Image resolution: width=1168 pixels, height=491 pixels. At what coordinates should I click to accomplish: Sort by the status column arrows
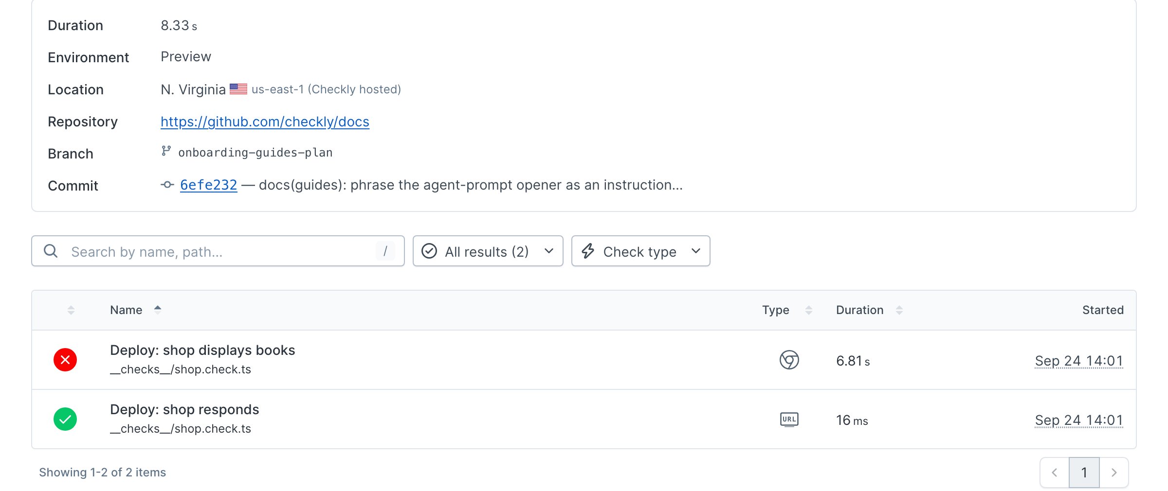coord(71,310)
